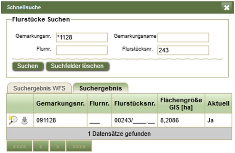Screen dimensions: 235x153
Task: Click the Flächengröße GIS [ha] column header
Action: pyautogui.click(x=181, y=103)
